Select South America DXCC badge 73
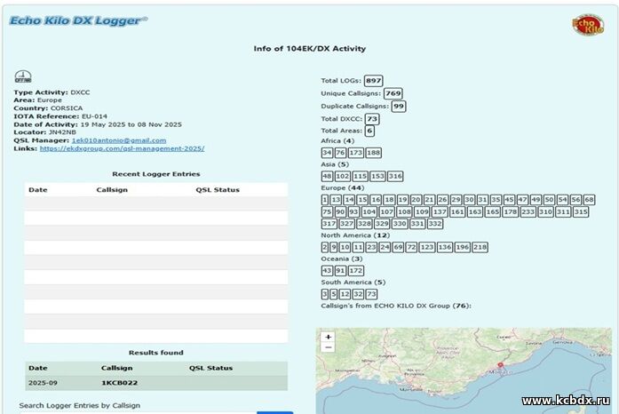 [371, 294]
